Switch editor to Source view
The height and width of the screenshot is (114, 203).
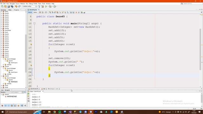(x=30, y=12)
